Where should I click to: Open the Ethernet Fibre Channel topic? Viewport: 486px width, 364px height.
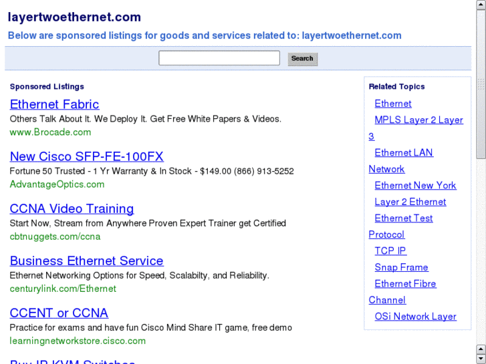click(405, 283)
